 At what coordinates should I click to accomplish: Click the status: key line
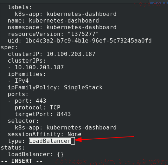tap(13, 148)
